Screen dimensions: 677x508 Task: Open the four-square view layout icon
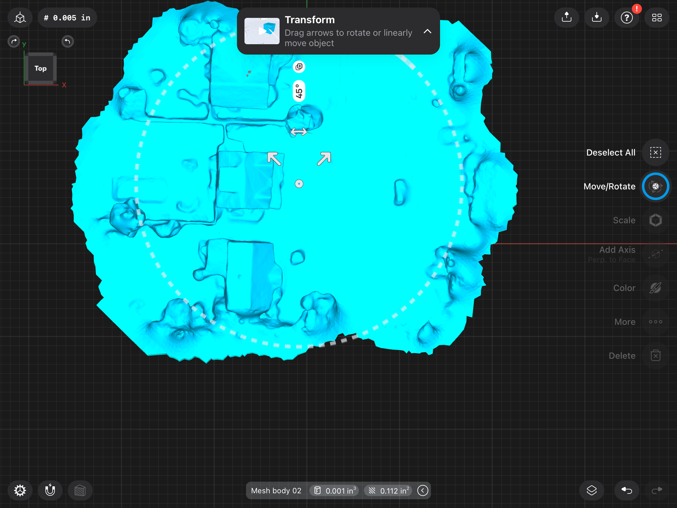coord(657,18)
